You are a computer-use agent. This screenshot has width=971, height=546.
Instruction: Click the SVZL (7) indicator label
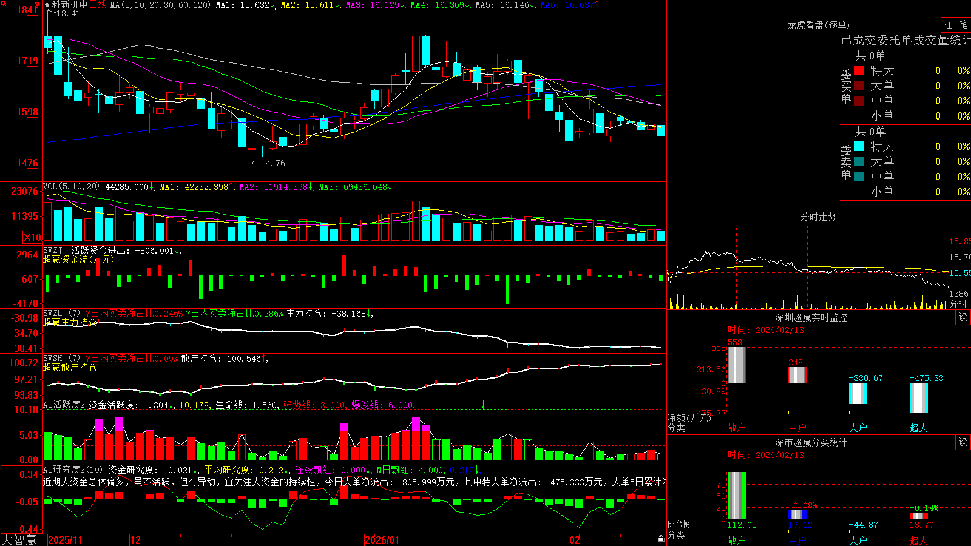(x=61, y=314)
